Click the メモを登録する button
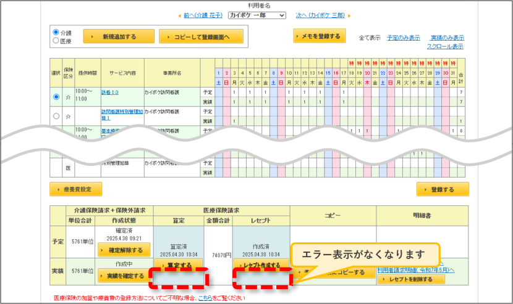513x304 pixels. pyautogui.click(x=320, y=36)
